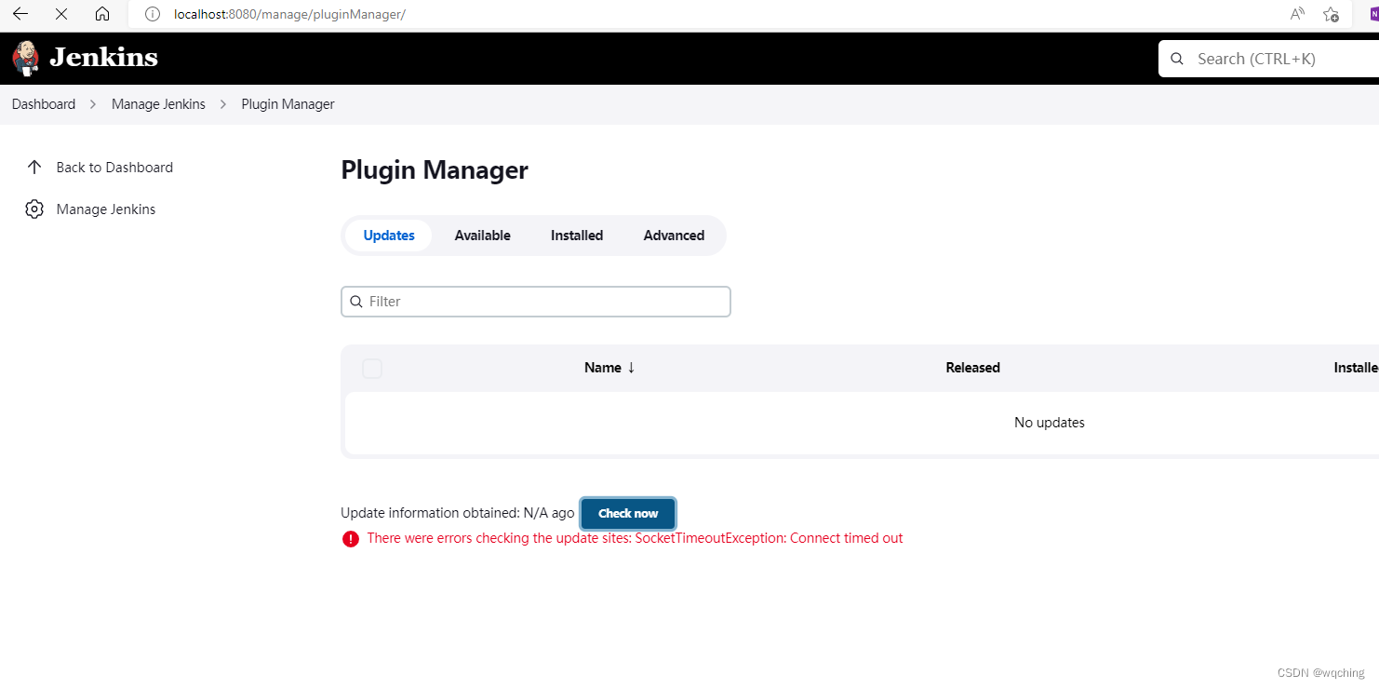This screenshot has height=688, width=1379.
Task: Open the Advanced tab
Action: click(674, 235)
